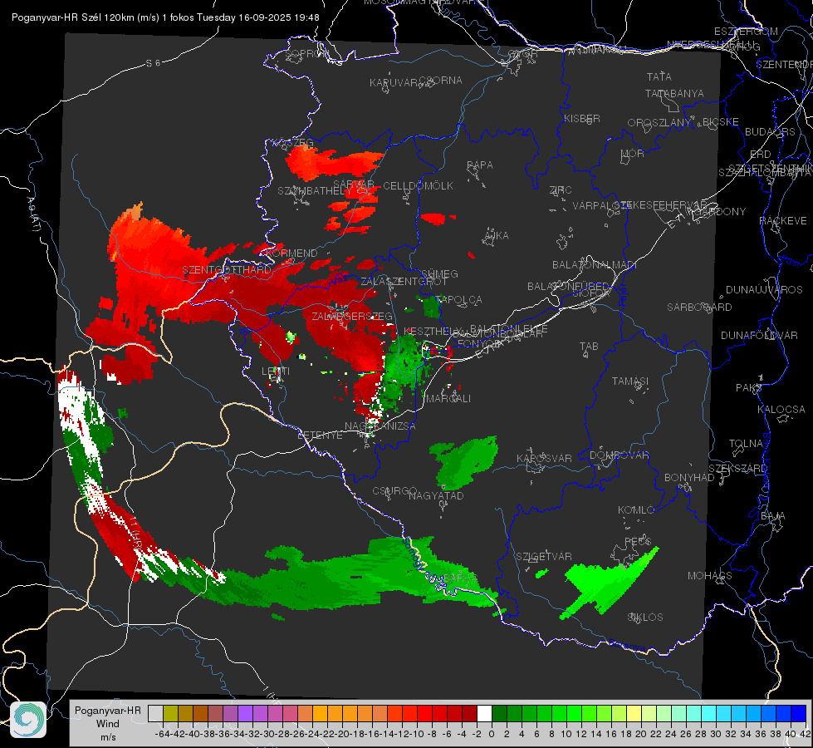This screenshot has width=813, height=748.
Task: Click the SÁRBOGÁRD city label
Action: (699, 308)
